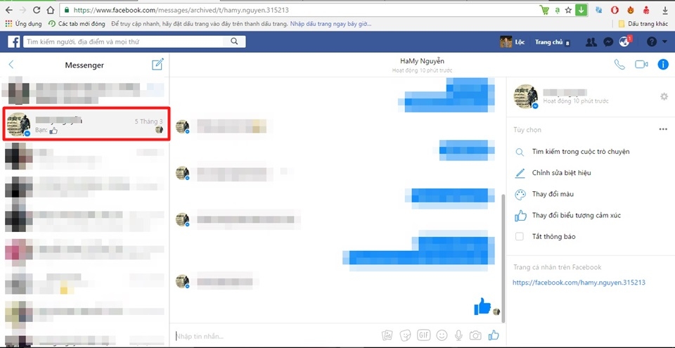
Task: Click Nhập dấu trang ngay bây giờ link
Action: coord(330,24)
